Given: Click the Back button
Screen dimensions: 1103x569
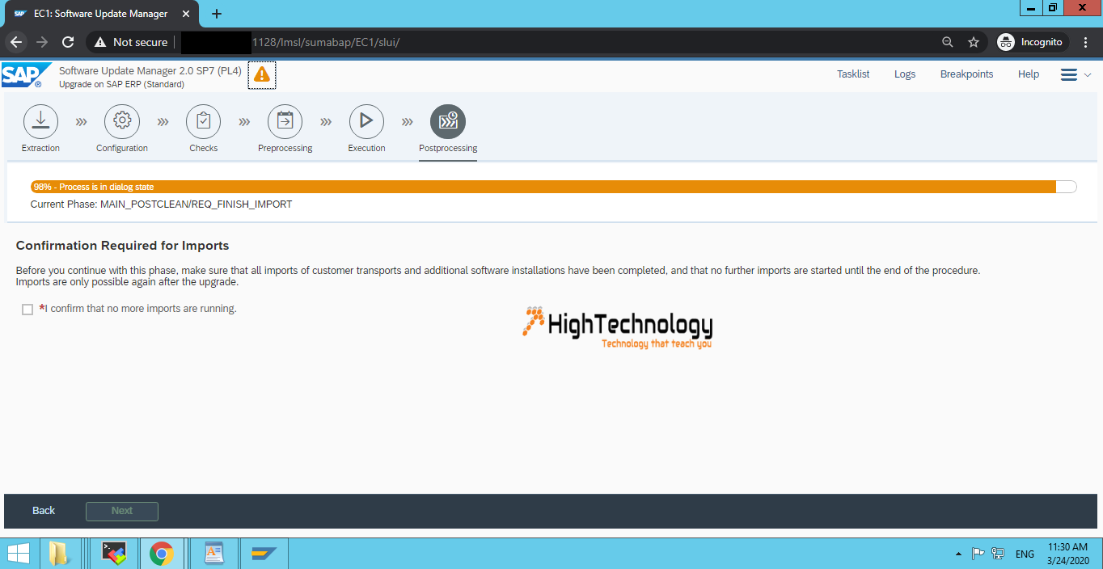Looking at the screenshot, I should (44, 511).
